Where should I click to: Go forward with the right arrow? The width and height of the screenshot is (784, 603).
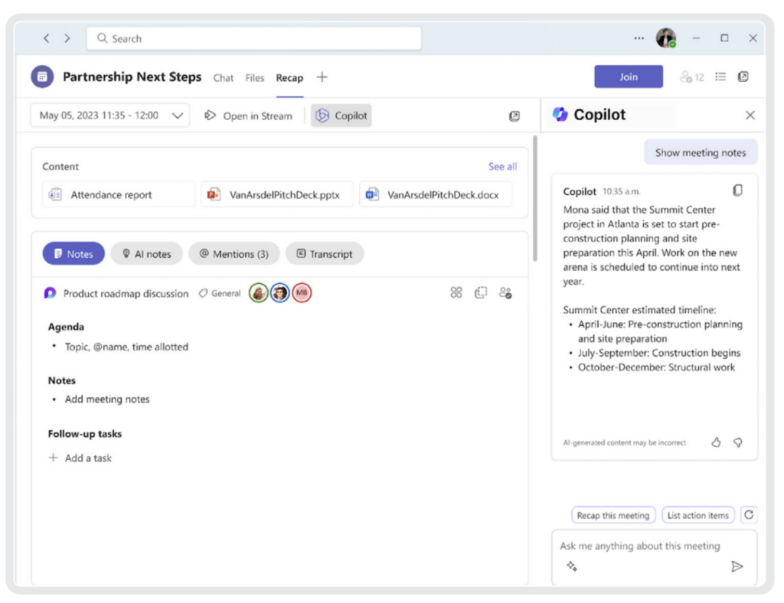67,38
